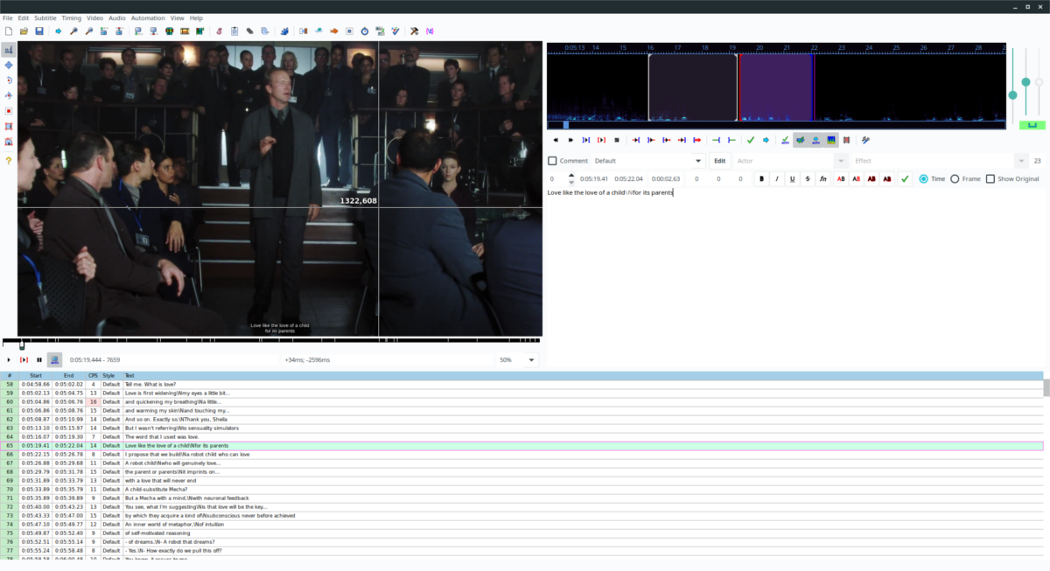Pause the video playback
1050x571 pixels.
39,359
